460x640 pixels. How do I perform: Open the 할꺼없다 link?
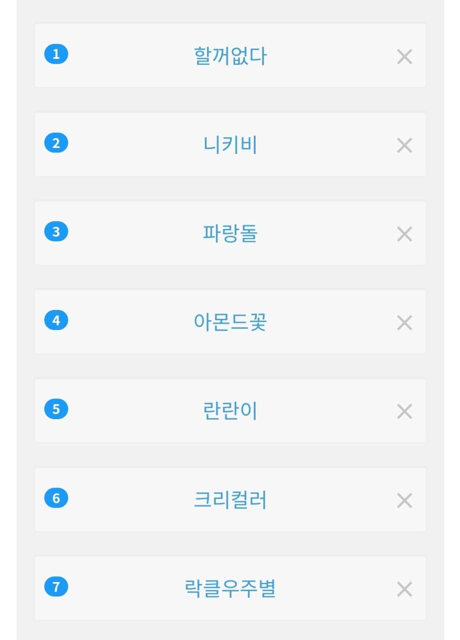coord(230,56)
